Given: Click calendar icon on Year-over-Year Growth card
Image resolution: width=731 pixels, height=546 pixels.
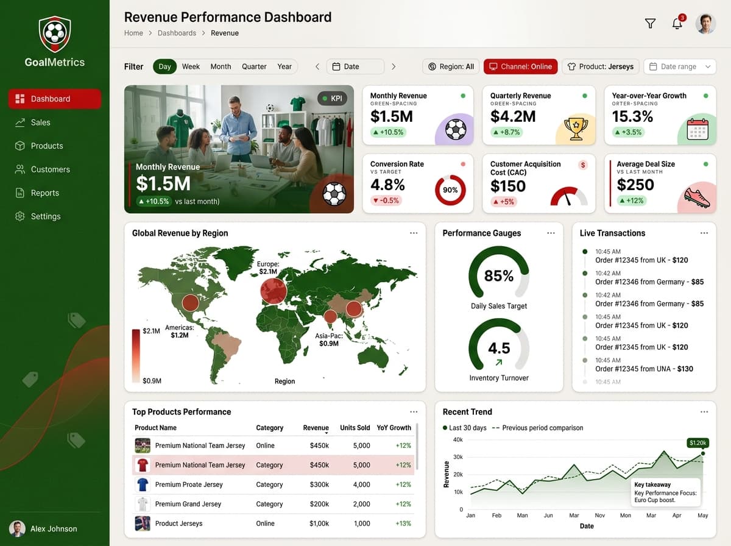Looking at the screenshot, I should [697, 129].
